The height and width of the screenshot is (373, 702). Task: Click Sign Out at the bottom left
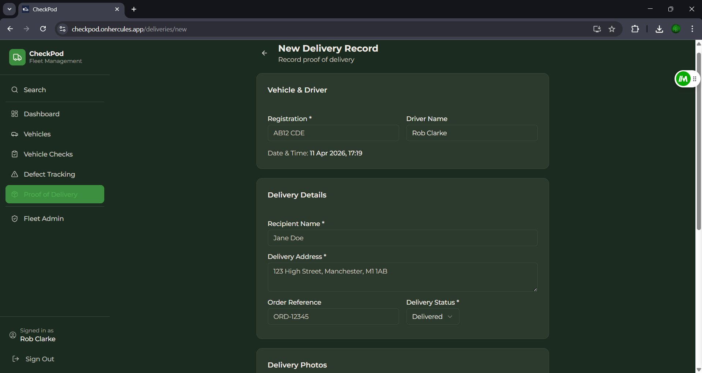click(x=40, y=359)
